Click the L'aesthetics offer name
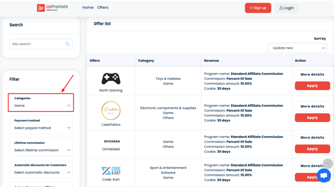The width and height of the screenshot is (334, 187). pos(111,125)
